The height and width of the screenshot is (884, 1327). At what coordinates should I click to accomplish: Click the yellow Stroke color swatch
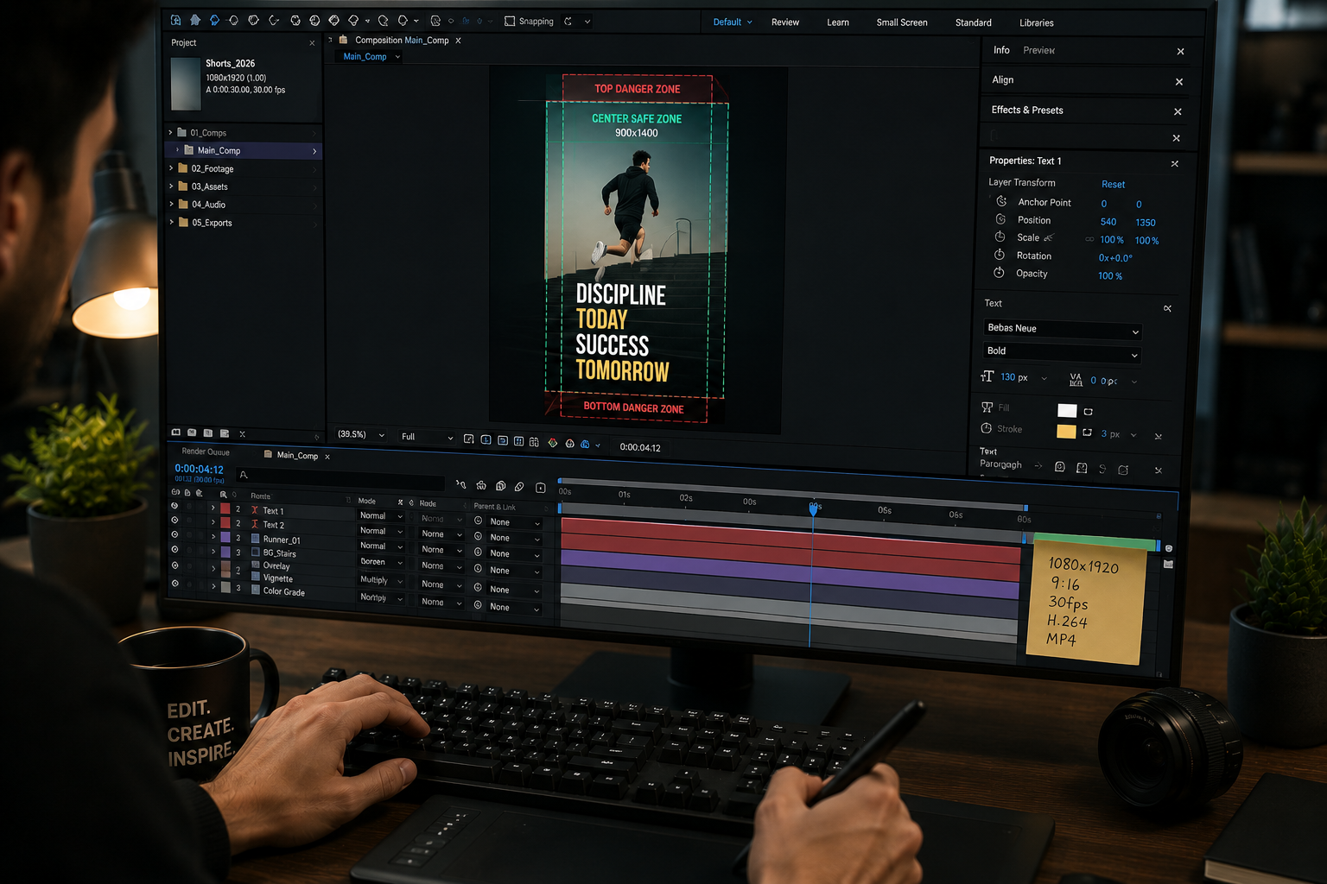[x=1066, y=432]
